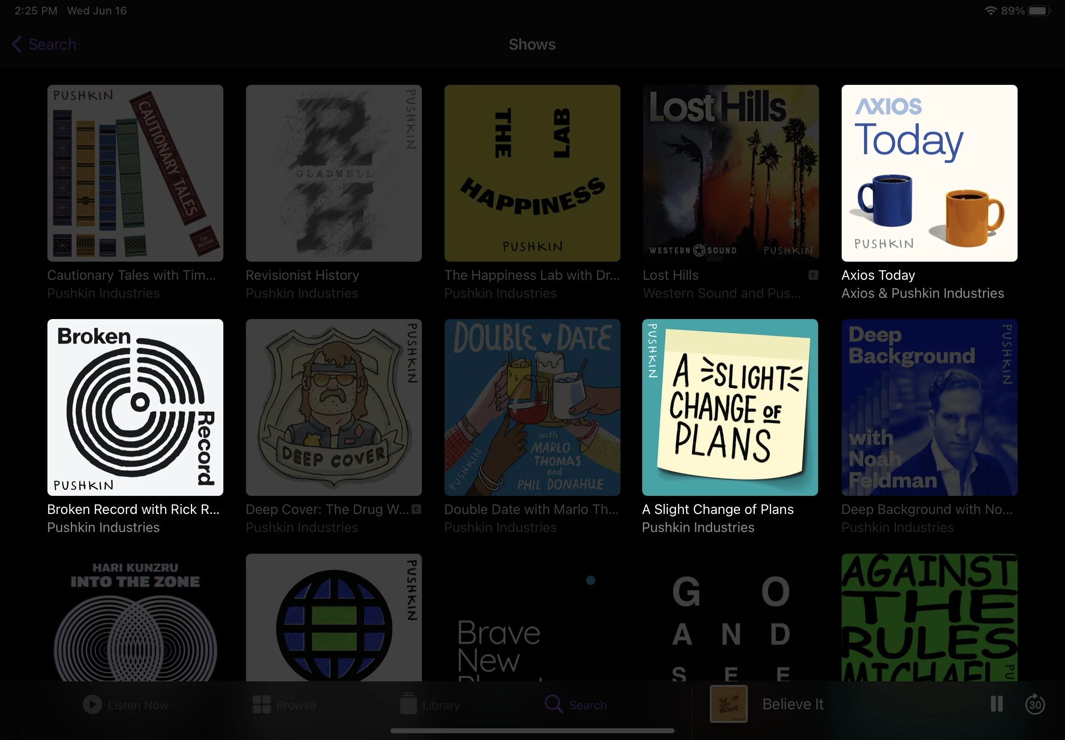The image size is (1065, 740).
Task: Open A Slight Change of Plans artwork
Action: click(730, 407)
